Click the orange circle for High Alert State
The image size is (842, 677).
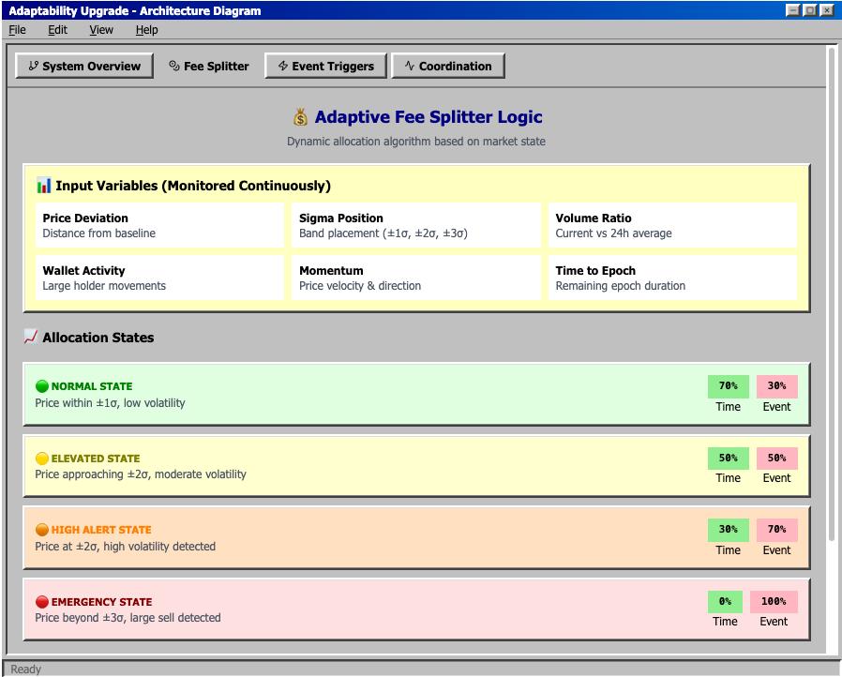click(x=42, y=530)
